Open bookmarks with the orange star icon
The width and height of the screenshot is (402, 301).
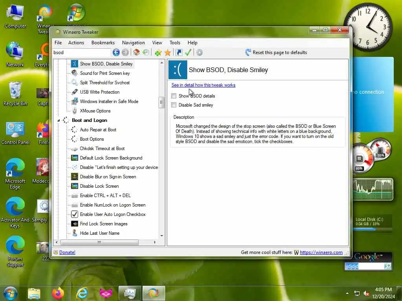[168, 53]
